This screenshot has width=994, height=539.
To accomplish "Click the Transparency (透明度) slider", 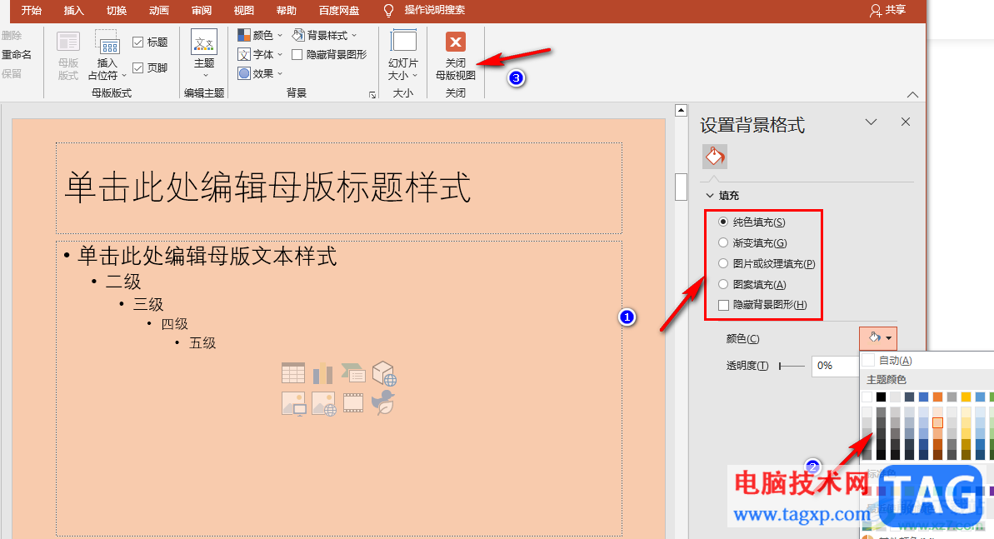I will tap(792, 366).
